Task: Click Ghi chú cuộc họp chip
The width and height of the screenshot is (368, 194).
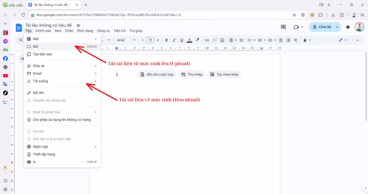Action: tap(157, 74)
